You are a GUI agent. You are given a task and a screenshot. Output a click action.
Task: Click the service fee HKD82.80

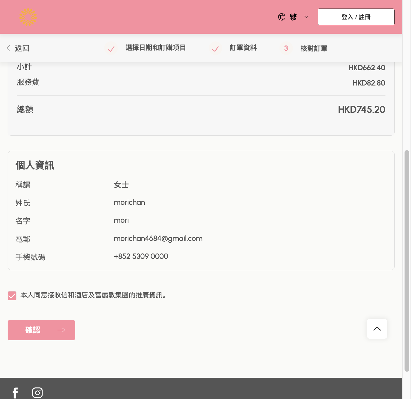[x=369, y=83]
